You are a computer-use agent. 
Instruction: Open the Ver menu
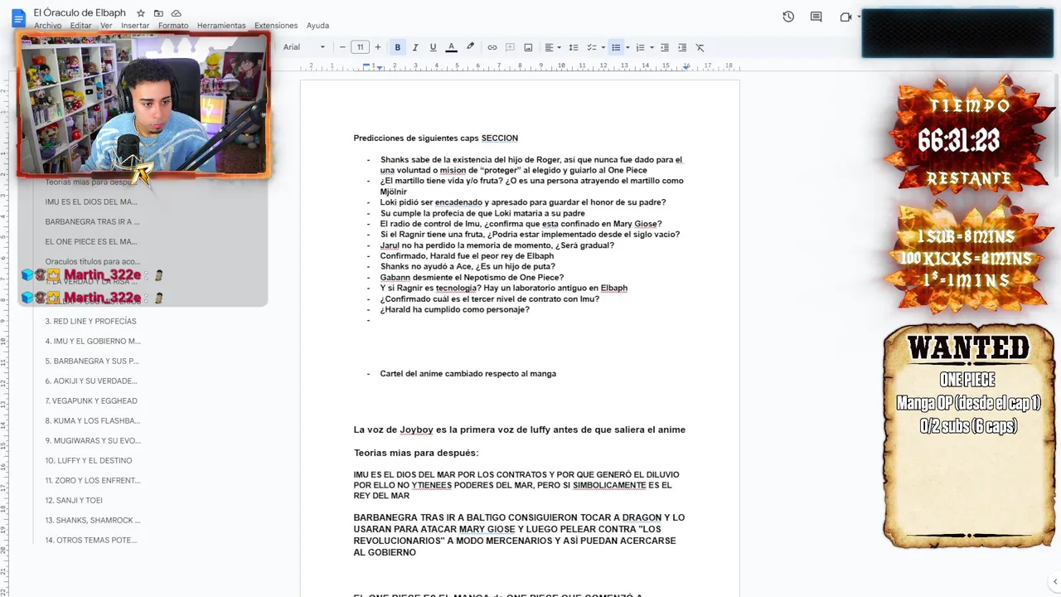point(106,26)
